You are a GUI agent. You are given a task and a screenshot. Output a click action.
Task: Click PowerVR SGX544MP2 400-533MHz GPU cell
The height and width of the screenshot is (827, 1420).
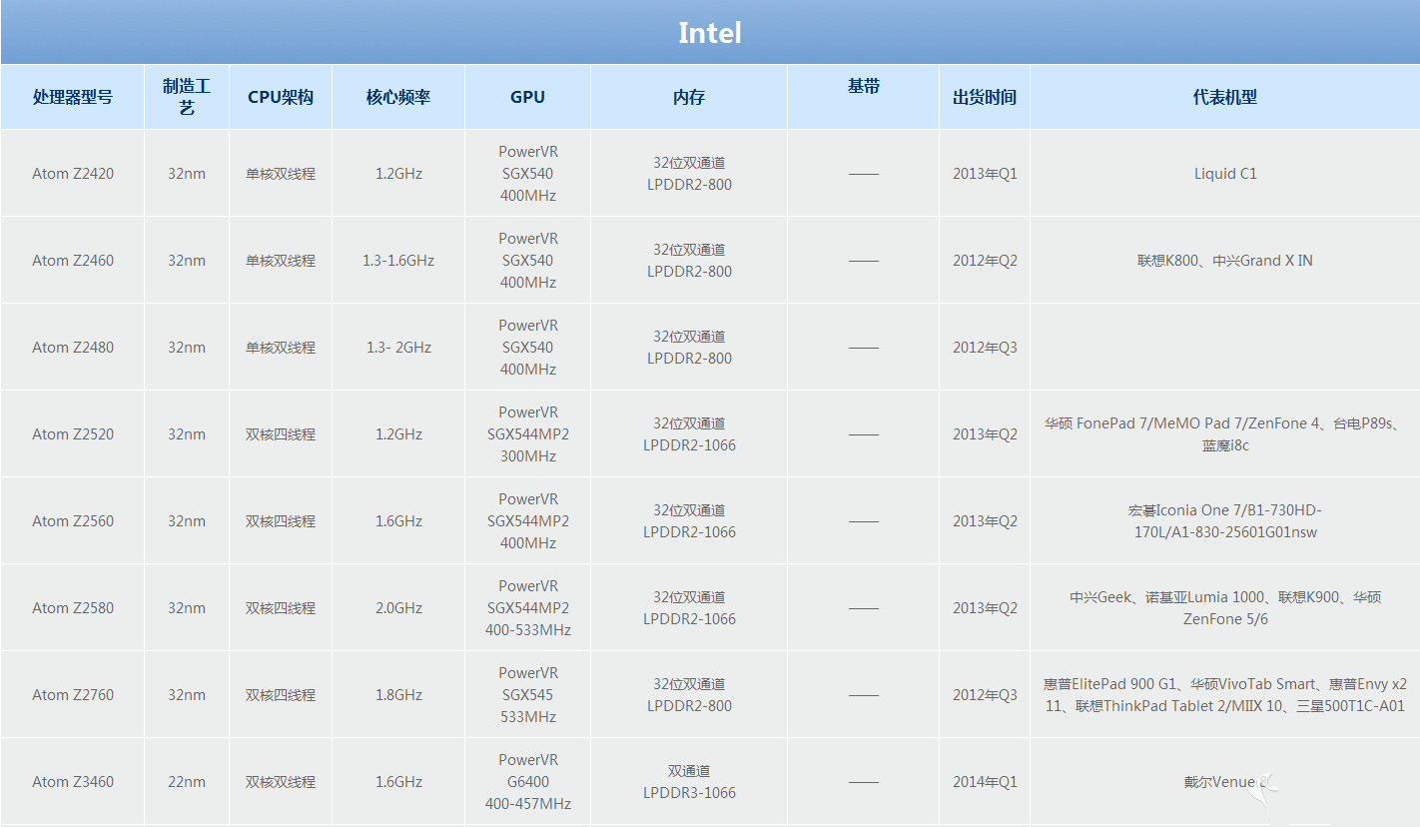point(527,608)
